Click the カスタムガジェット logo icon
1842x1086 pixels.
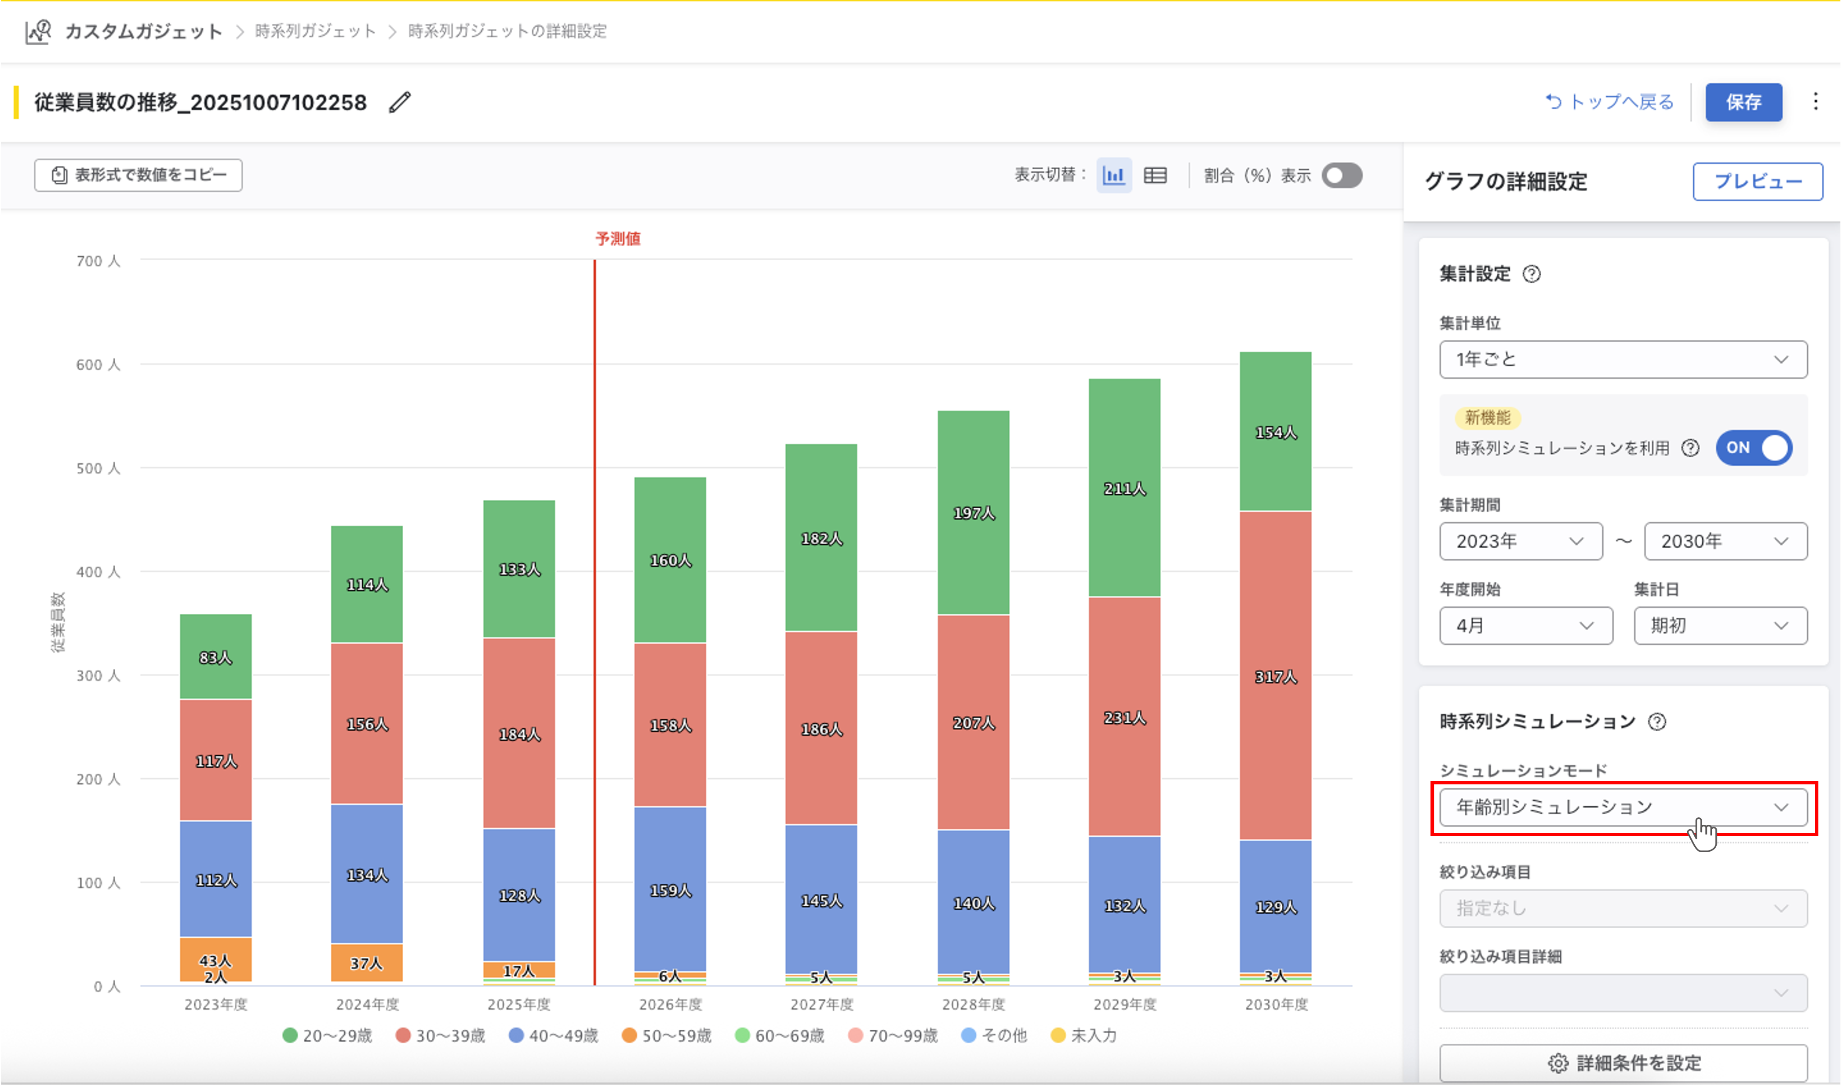coord(38,32)
